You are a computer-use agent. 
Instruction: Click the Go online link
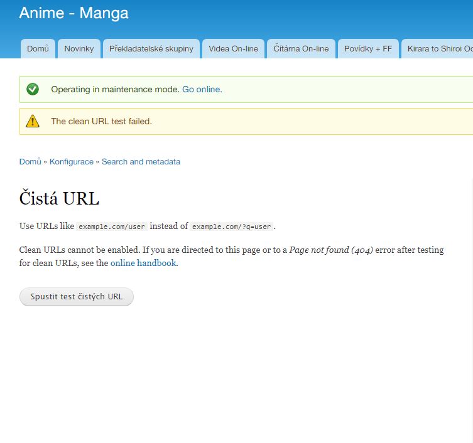[x=202, y=90]
